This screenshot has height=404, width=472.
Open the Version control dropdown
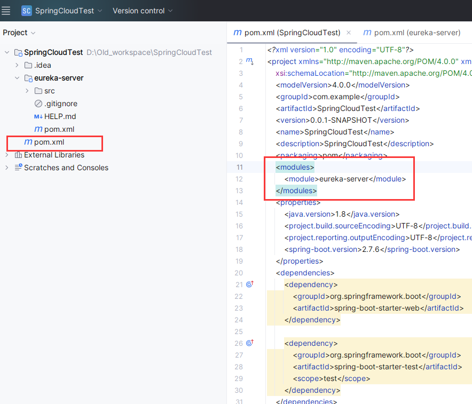pyautogui.click(x=143, y=11)
